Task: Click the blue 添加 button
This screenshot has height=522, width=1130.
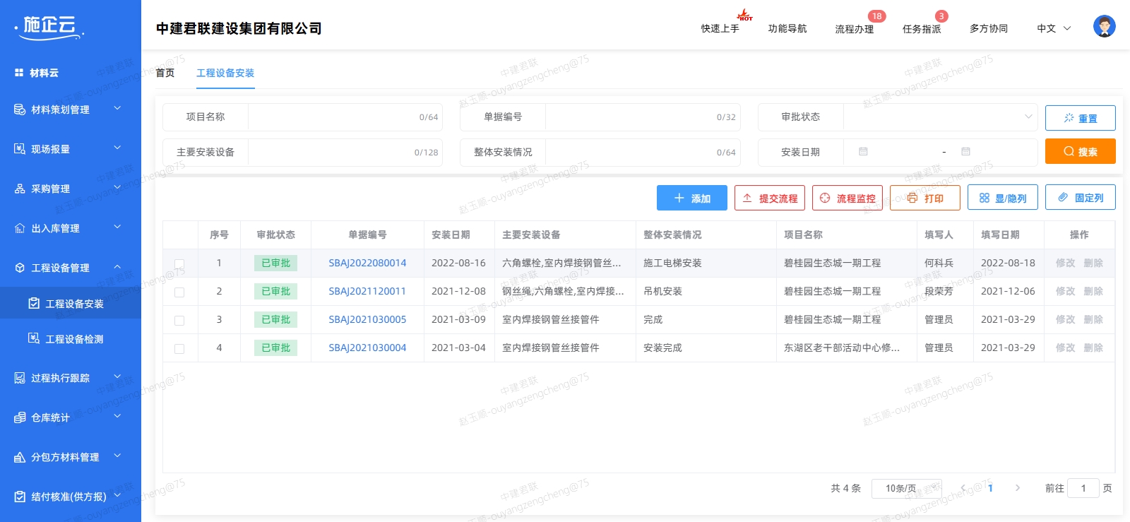Action: click(x=691, y=198)
